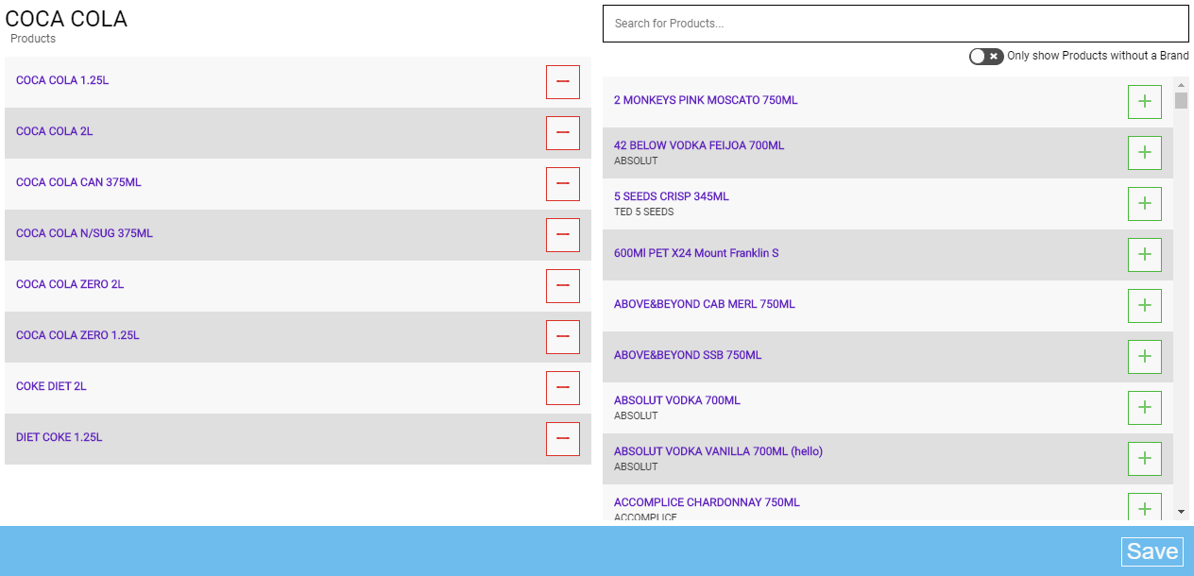The height and width of the screenshot is (576, 1194).
Task: Open COCA COLA ZERO 1.25L link
Action: [77, 335]
